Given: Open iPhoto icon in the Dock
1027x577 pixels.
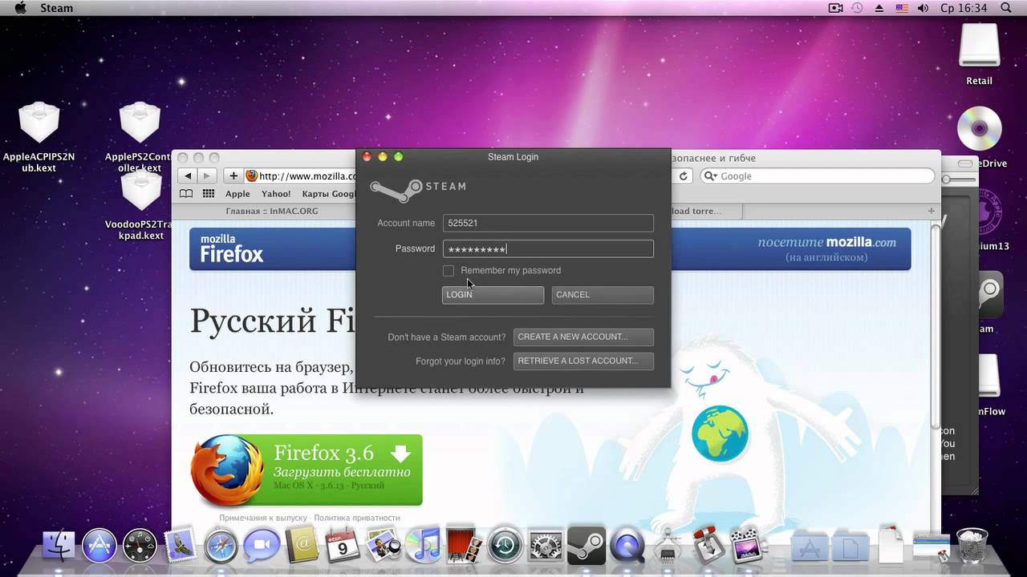Looking at the screenshot, I should click(384, 546).
